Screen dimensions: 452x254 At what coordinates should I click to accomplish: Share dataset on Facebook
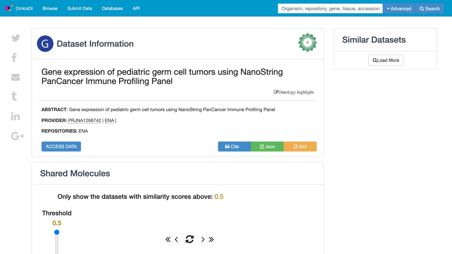(x=14, y=58)
